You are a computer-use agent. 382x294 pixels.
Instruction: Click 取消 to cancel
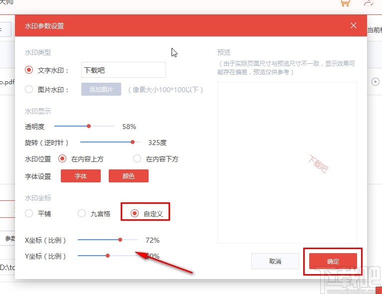pos(275,262)
